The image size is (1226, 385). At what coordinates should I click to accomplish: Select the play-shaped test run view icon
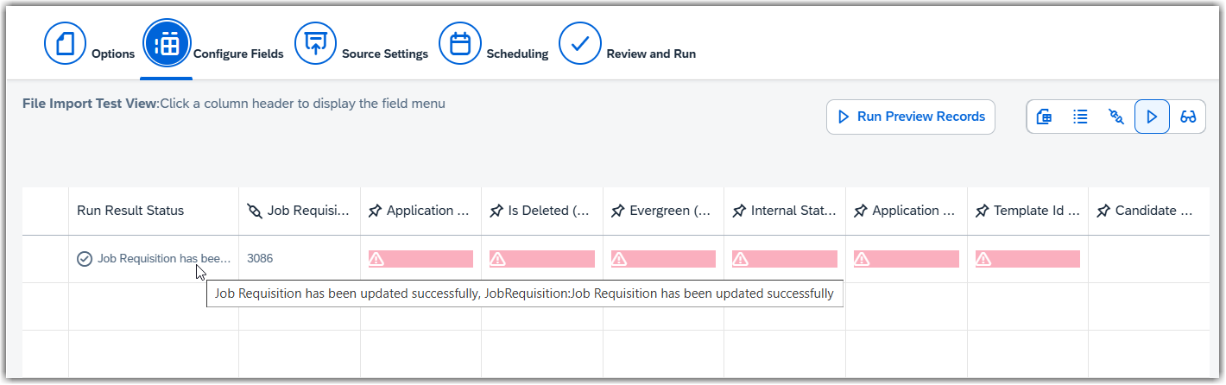(1152, 117)
